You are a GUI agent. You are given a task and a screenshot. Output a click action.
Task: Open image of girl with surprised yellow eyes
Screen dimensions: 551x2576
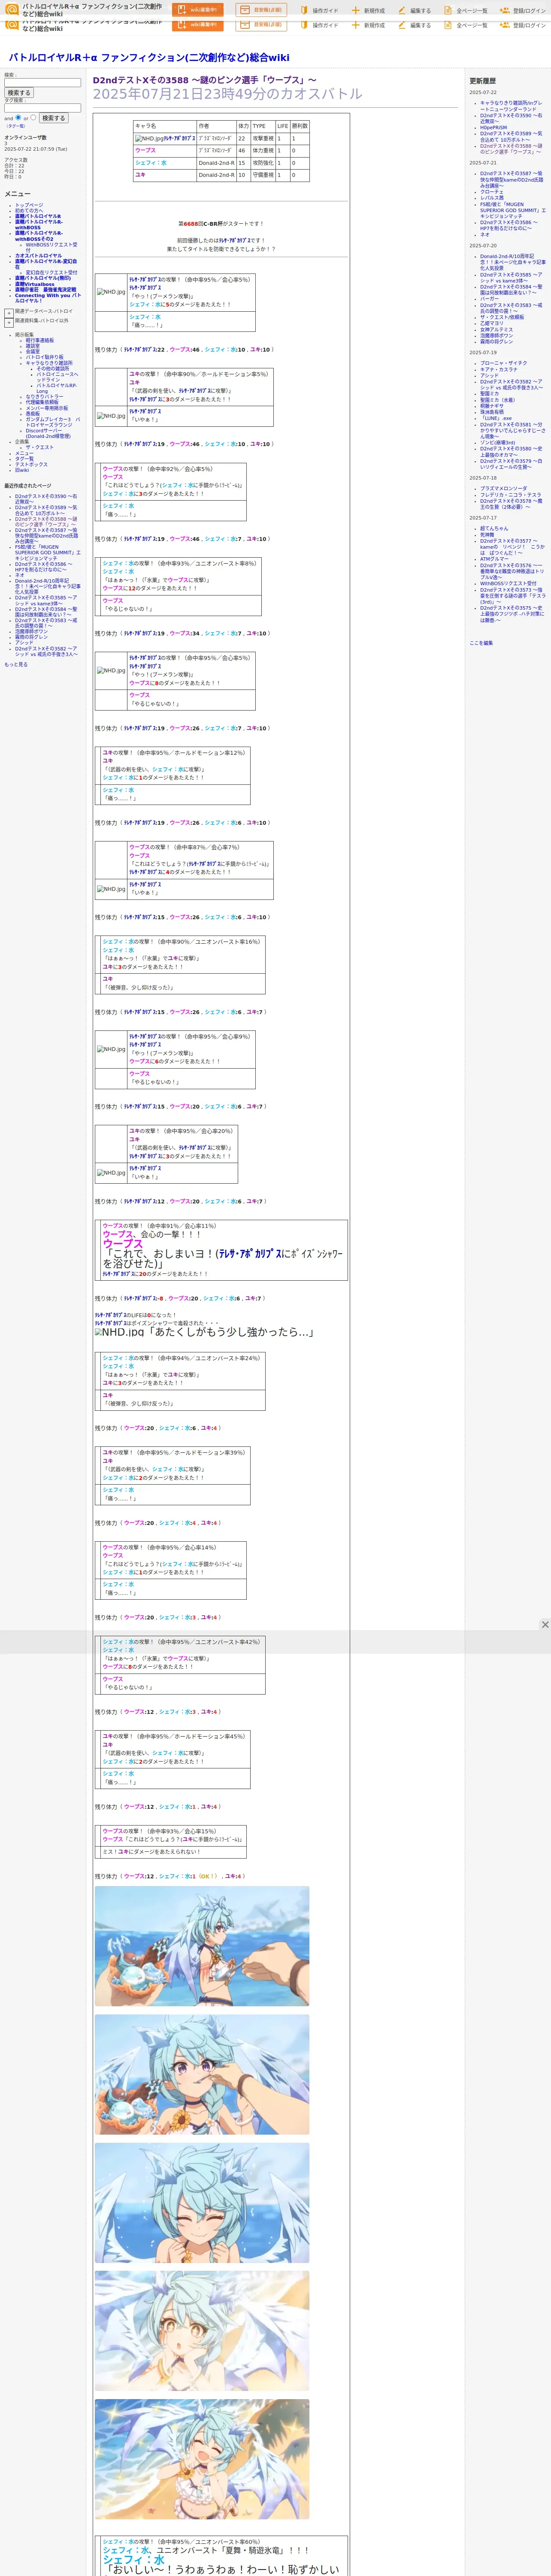point(202,2330)
